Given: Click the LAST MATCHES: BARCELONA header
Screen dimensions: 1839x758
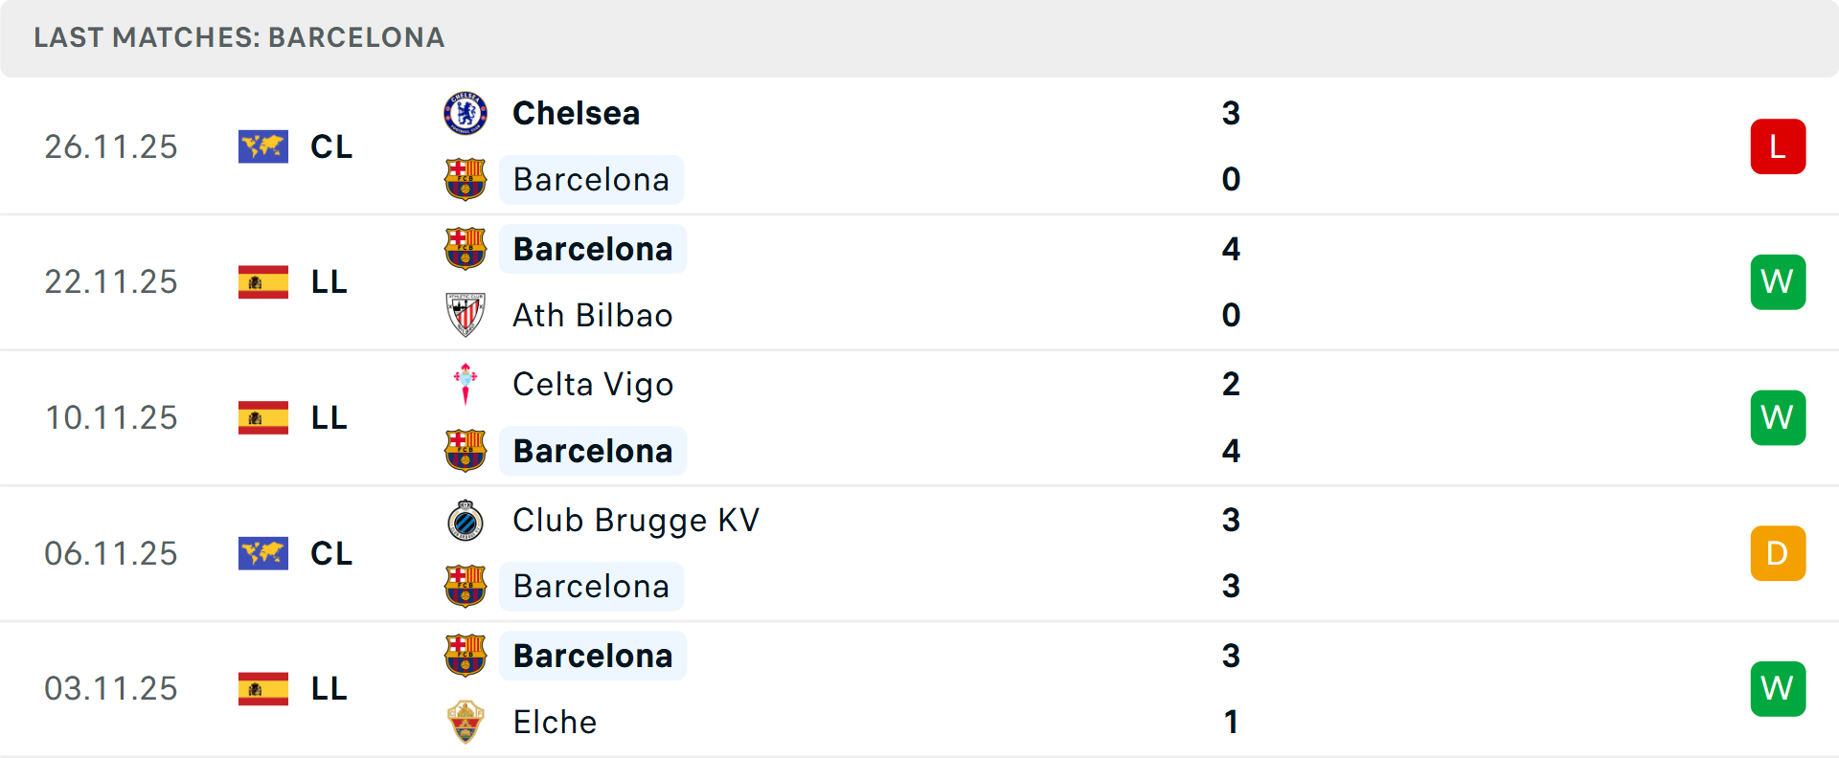Looking at the screenshot, I should (x=239, y=37).
